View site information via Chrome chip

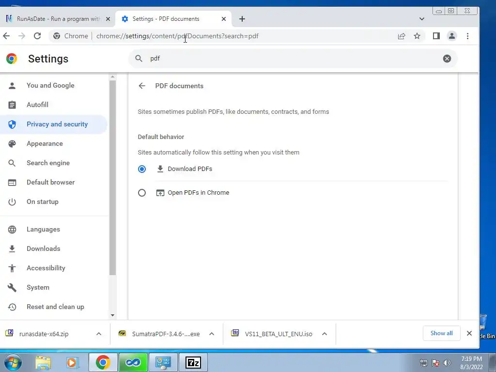[x=71, y=36]
